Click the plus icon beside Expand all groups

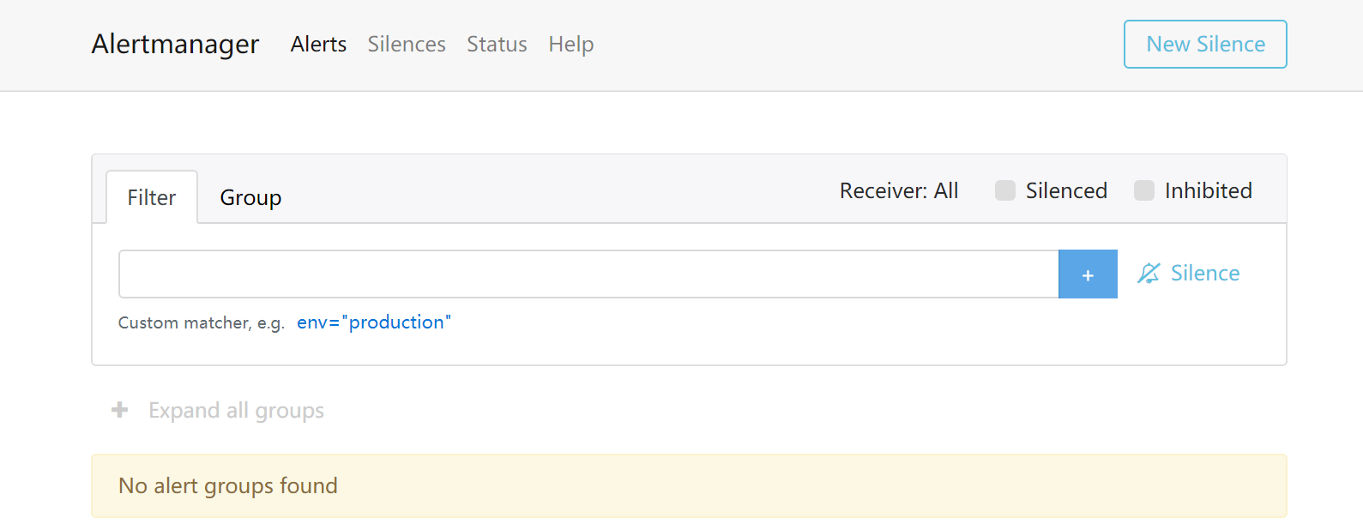pos(120,410)
